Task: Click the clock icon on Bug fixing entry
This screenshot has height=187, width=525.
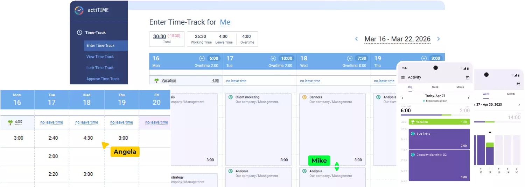Action: (413, 134)
